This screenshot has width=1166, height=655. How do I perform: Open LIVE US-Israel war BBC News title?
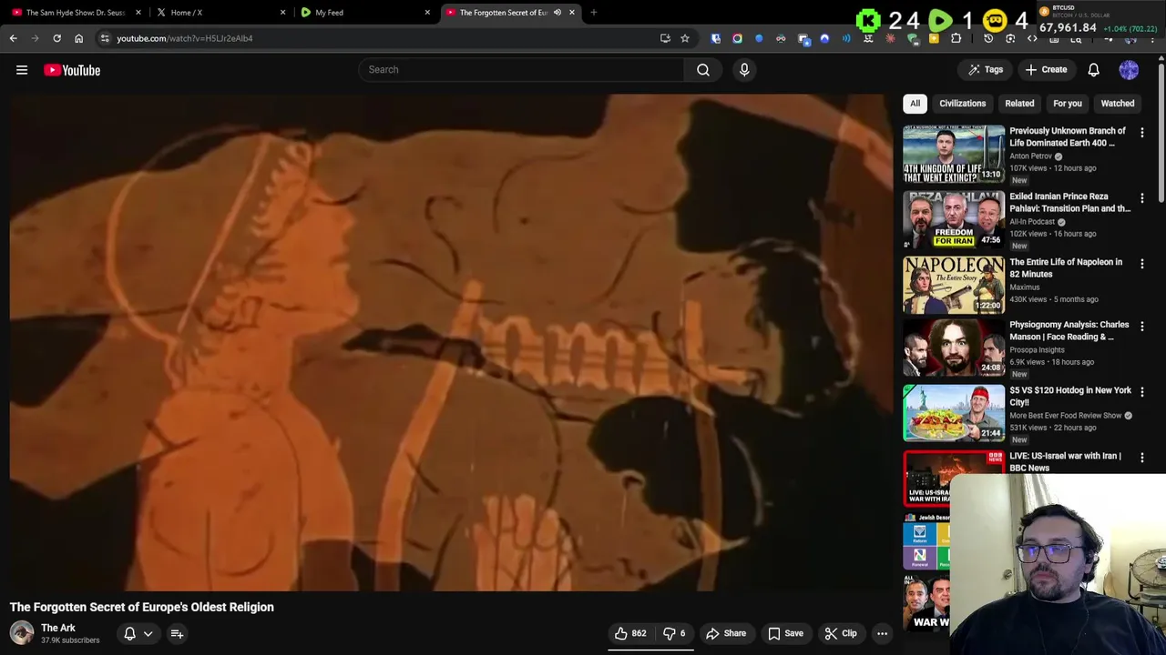pos(1066,461)
